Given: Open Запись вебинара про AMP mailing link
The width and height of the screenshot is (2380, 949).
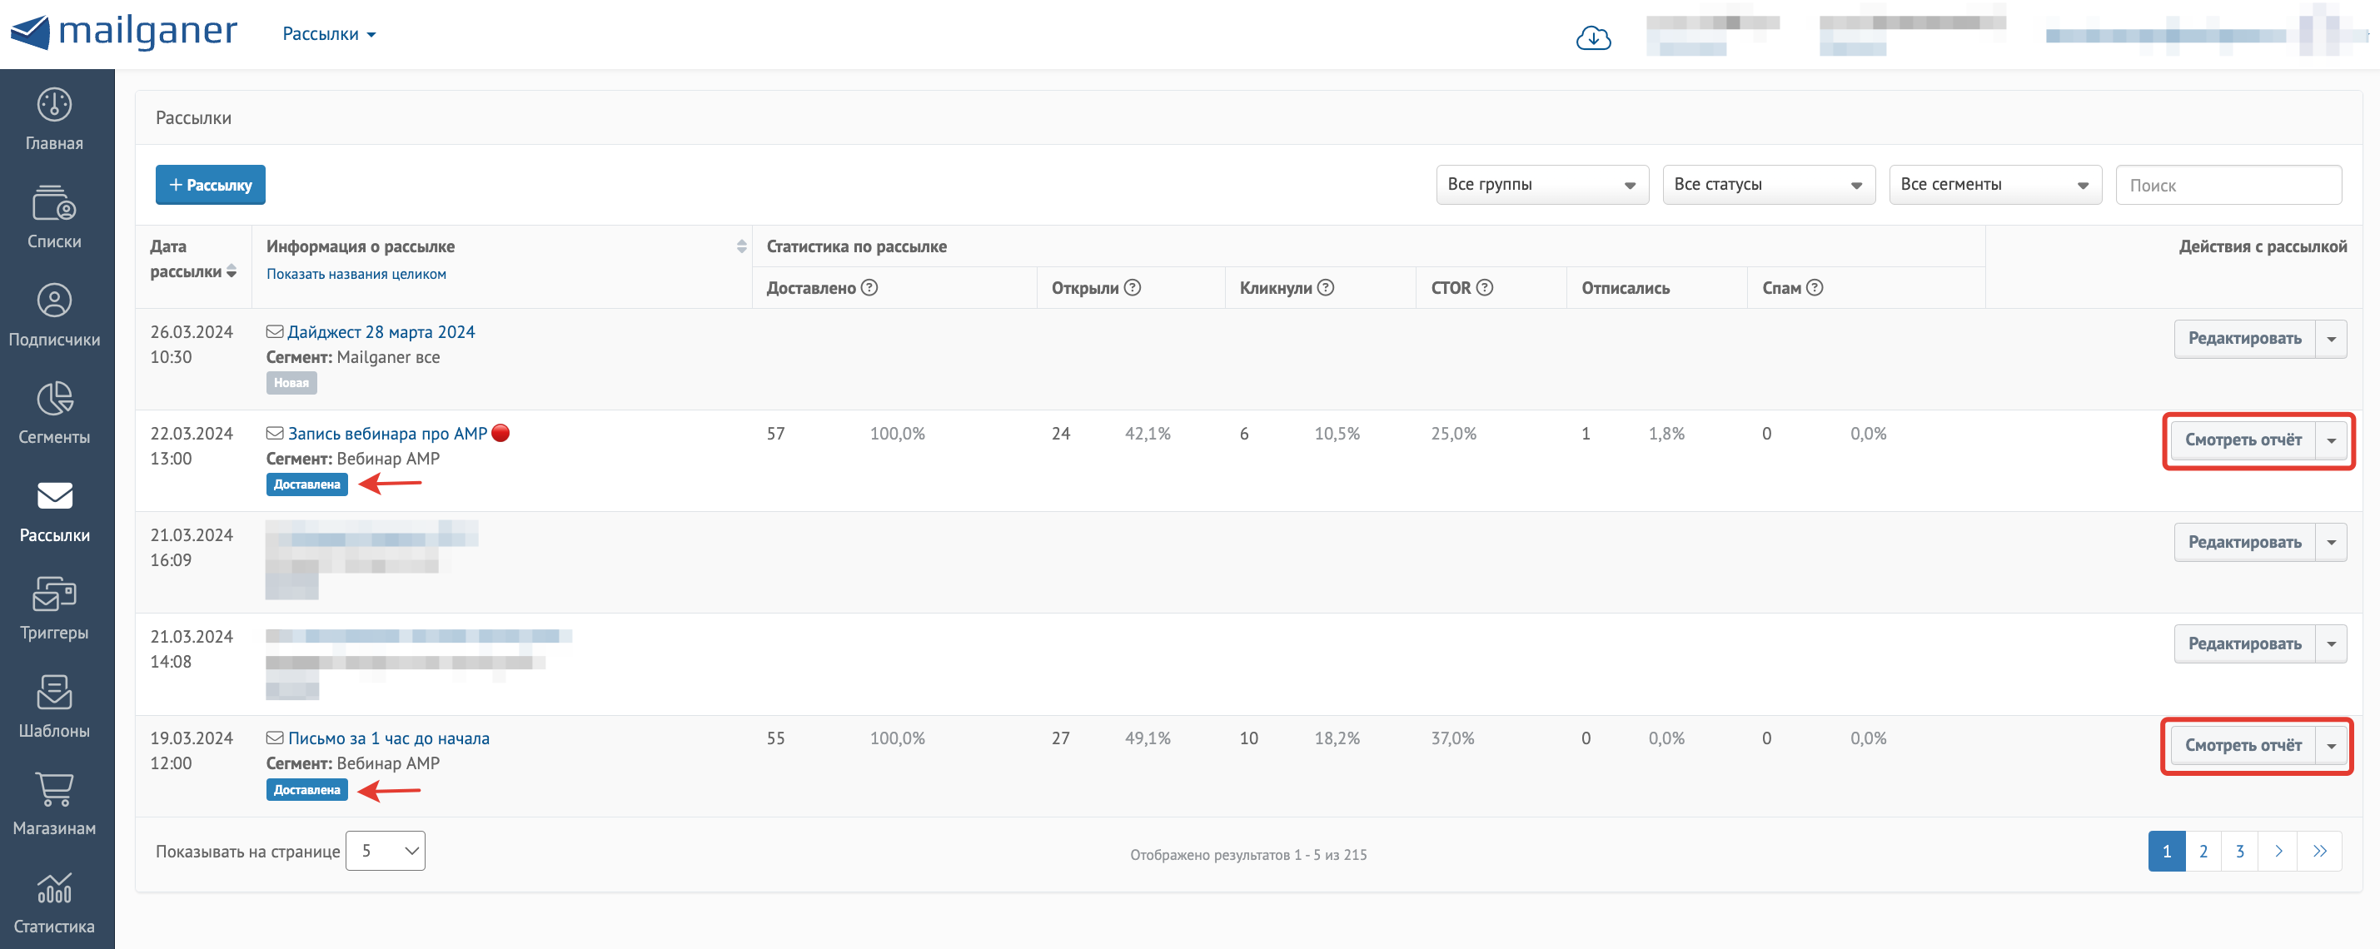Looking at the screenshot, I should [387, 433].
